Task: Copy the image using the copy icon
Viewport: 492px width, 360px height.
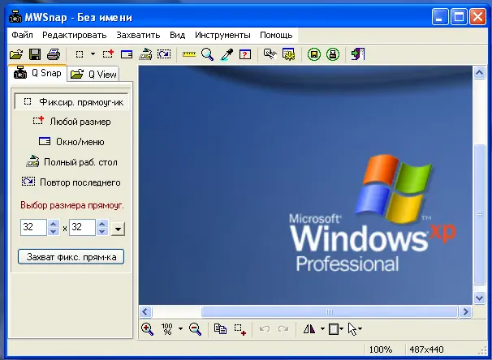Action: (x=220, y=329)
